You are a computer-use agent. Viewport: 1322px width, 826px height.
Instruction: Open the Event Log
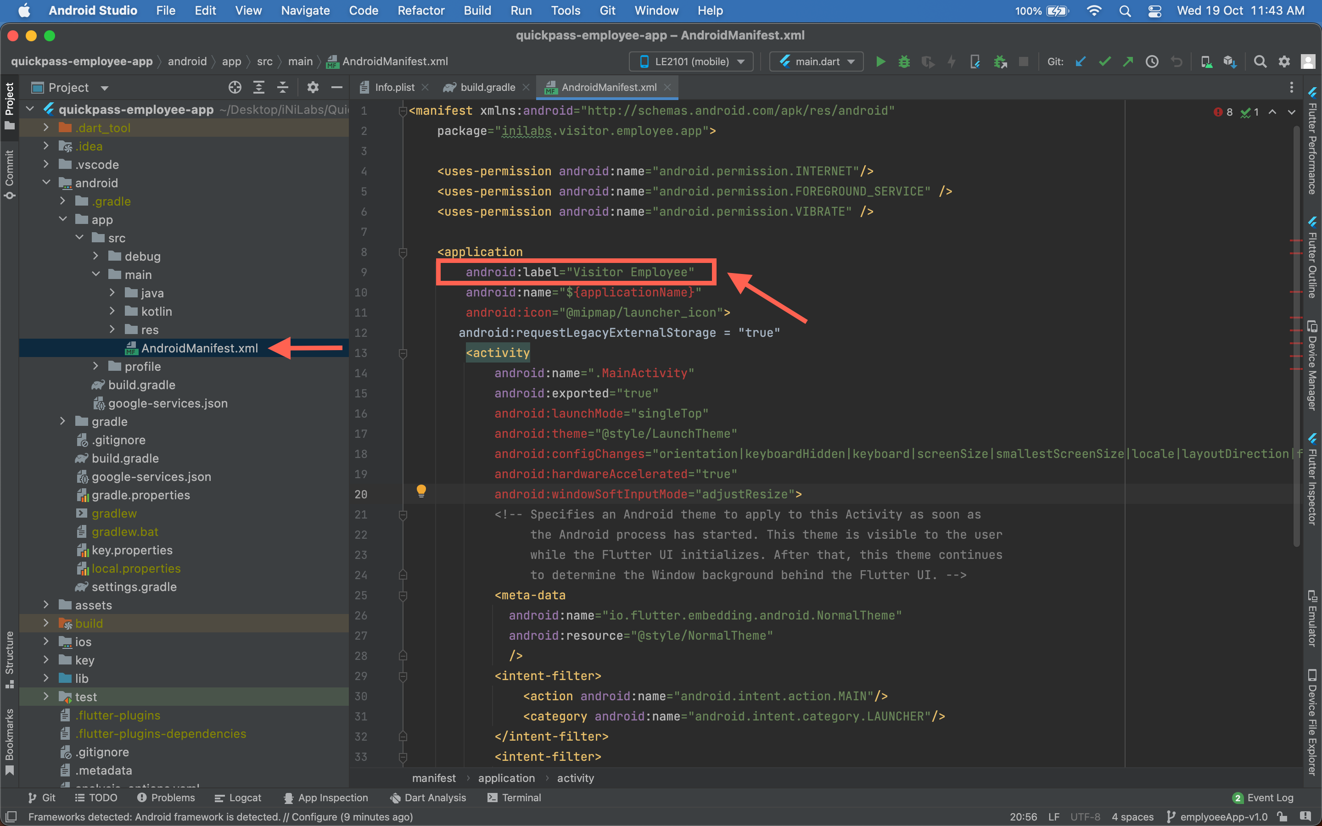(x=1263, y=798)
